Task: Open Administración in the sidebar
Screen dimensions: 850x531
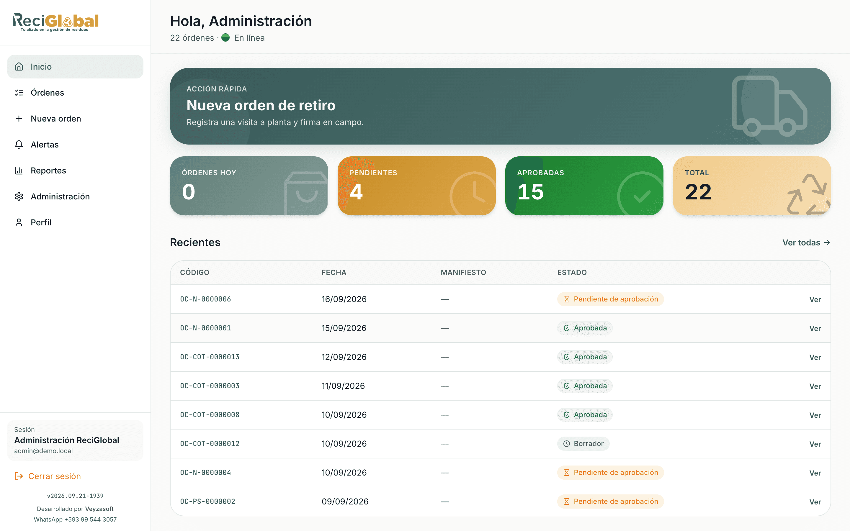Action: (x=75, y=197)
